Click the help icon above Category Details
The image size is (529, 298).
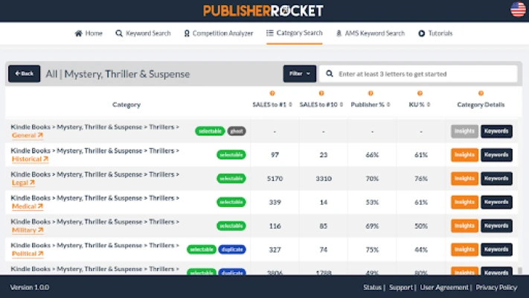[x=481, y=93]
